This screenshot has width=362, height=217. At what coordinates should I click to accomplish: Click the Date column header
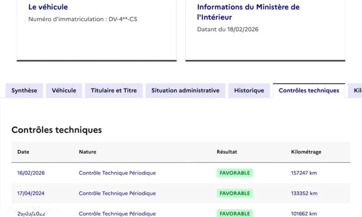(23, 152)
